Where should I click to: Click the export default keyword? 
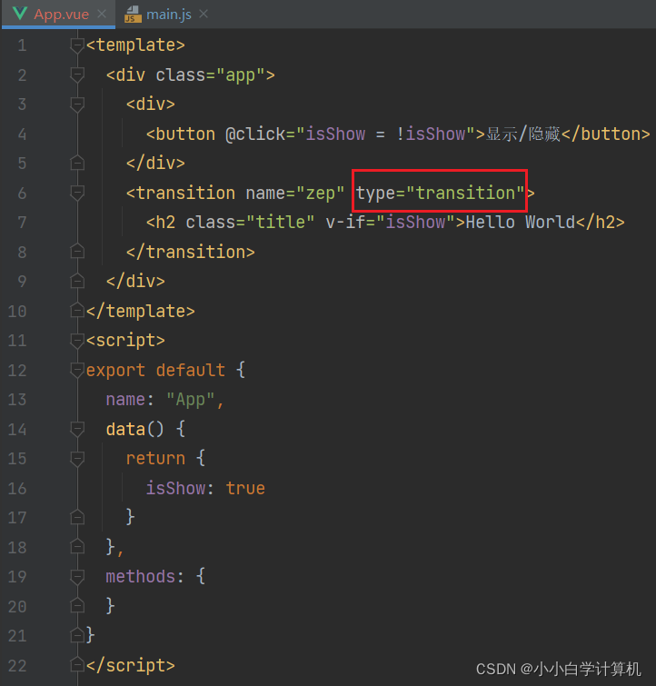(x=155, y=370)
